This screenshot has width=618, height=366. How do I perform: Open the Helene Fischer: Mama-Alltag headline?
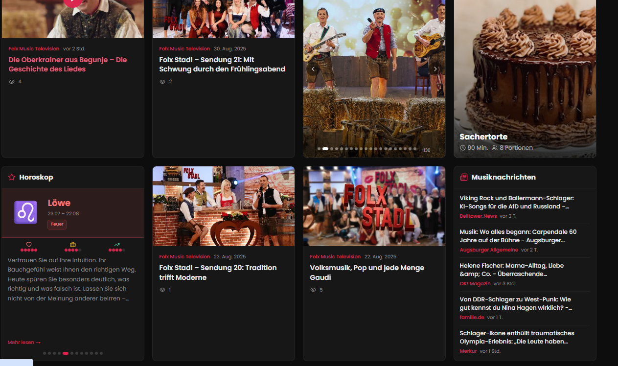(512, 270)
